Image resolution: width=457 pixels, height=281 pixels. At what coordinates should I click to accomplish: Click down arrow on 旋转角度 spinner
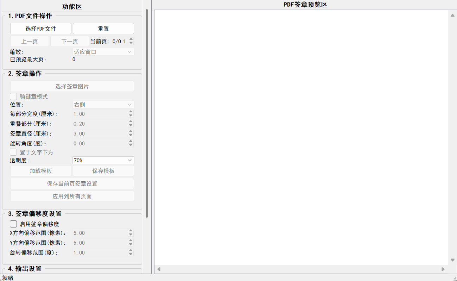(131, 145)
